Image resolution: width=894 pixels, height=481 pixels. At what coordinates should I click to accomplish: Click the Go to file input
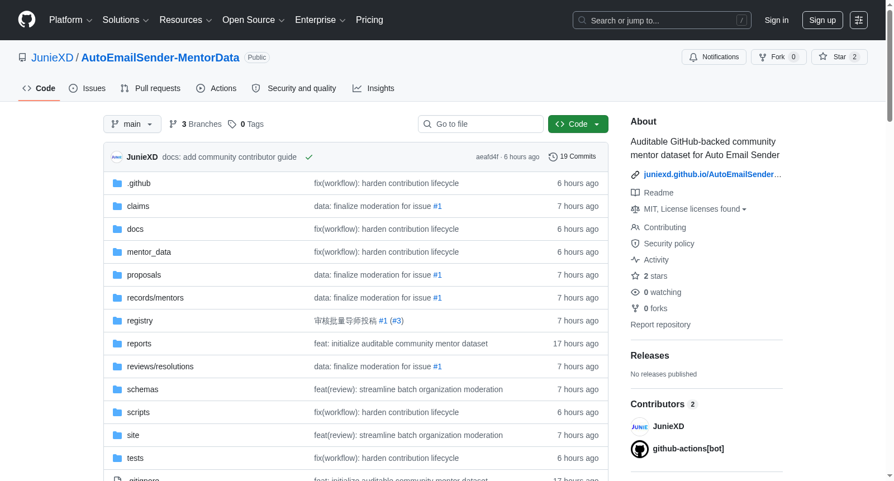[x=481, y=124]
